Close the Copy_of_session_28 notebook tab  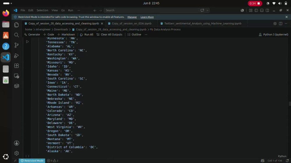pos(102,23)
